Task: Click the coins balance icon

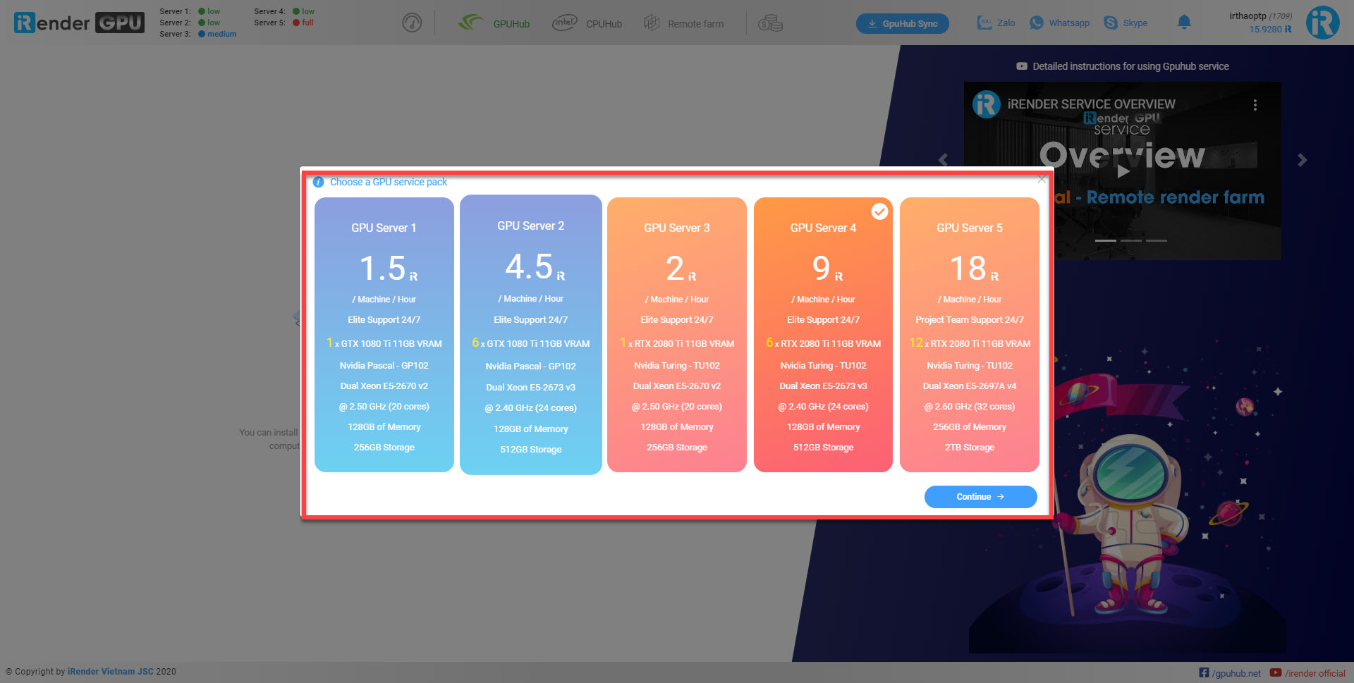Action: tap(770, 23)
